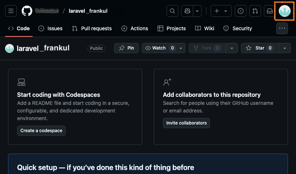
Task: Click the avatar beside repository title
Action: (9, 48)
